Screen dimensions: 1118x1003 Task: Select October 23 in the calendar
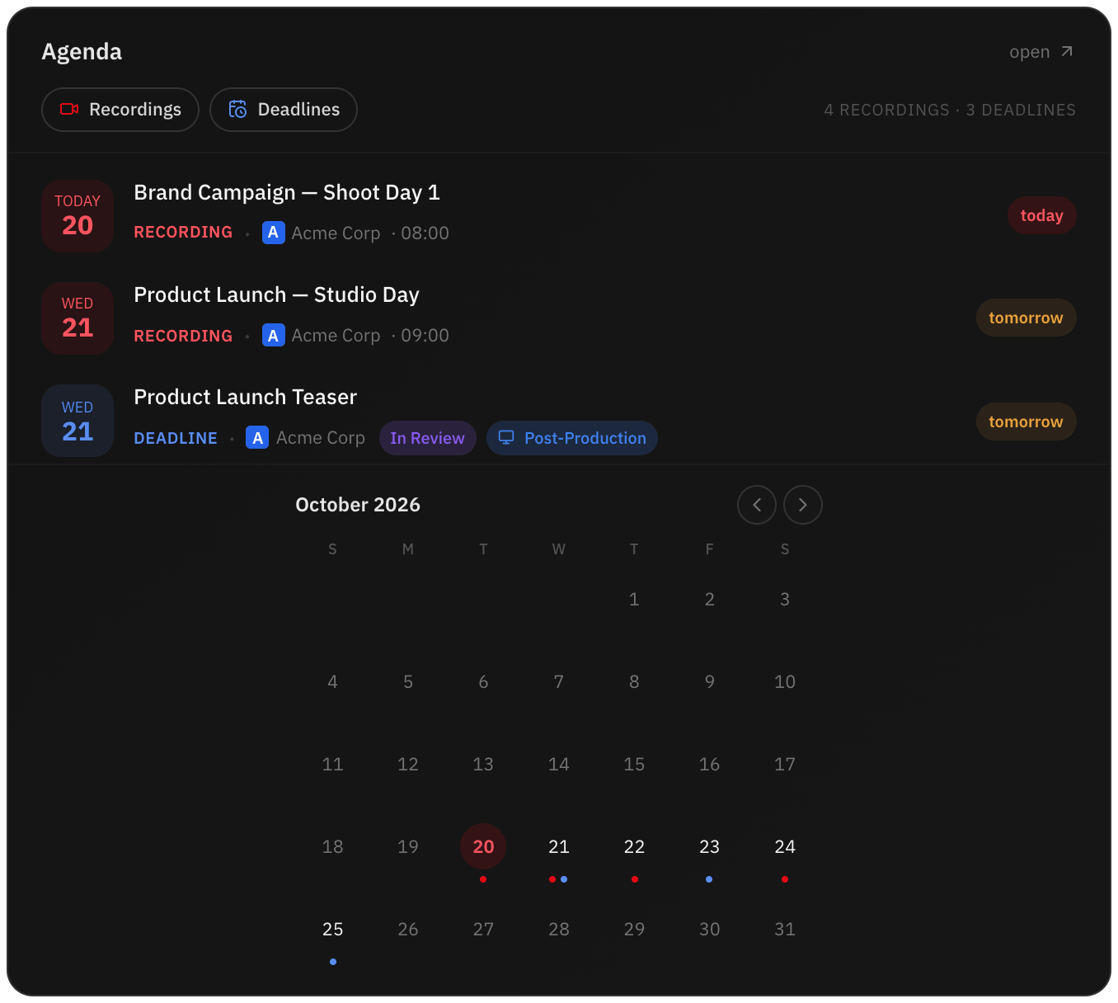click(710, 846)
